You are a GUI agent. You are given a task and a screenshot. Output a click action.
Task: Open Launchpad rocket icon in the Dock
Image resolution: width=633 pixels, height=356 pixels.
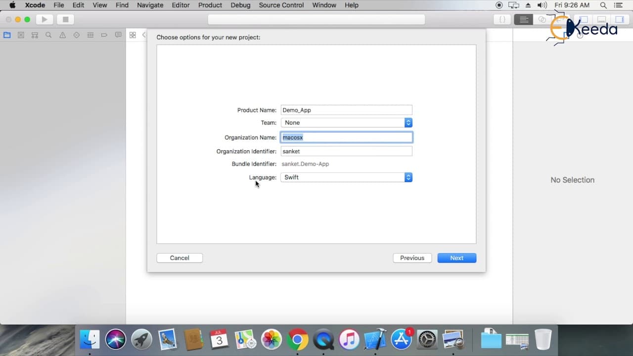[142, 339]
